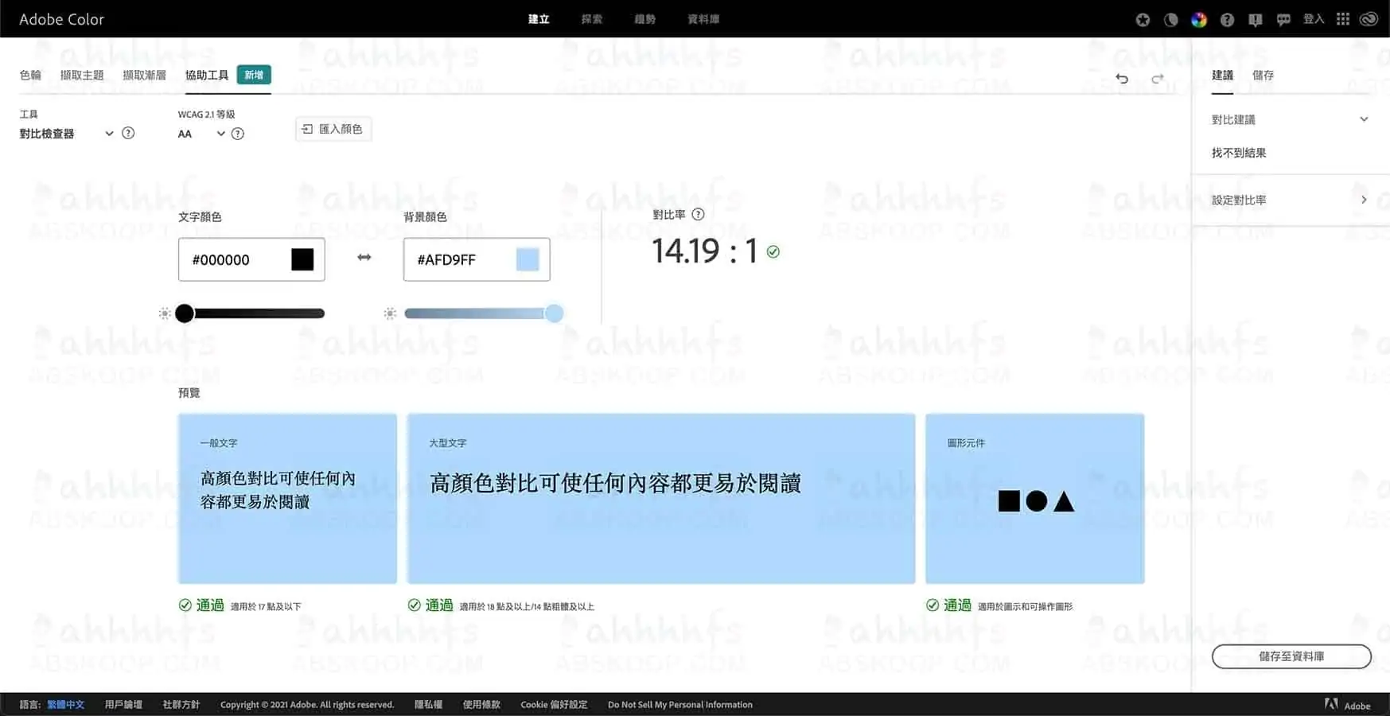Open the feedback icon in the header

point(1255,18)
